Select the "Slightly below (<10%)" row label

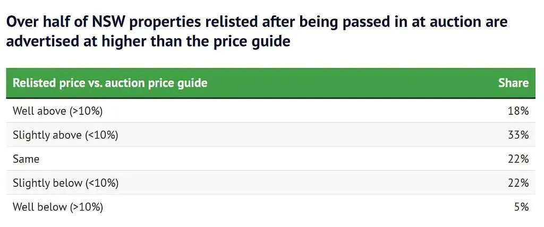tap(65, 183)
